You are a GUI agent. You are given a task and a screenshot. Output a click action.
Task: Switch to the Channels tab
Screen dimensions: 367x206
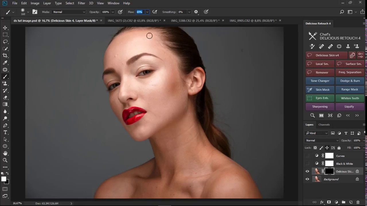point(324,125)
